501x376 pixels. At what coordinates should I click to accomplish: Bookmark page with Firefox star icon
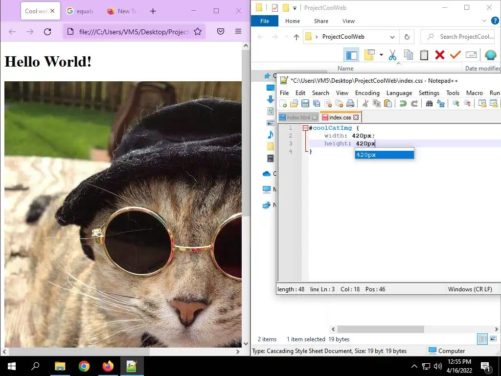(x=198, y=31)
